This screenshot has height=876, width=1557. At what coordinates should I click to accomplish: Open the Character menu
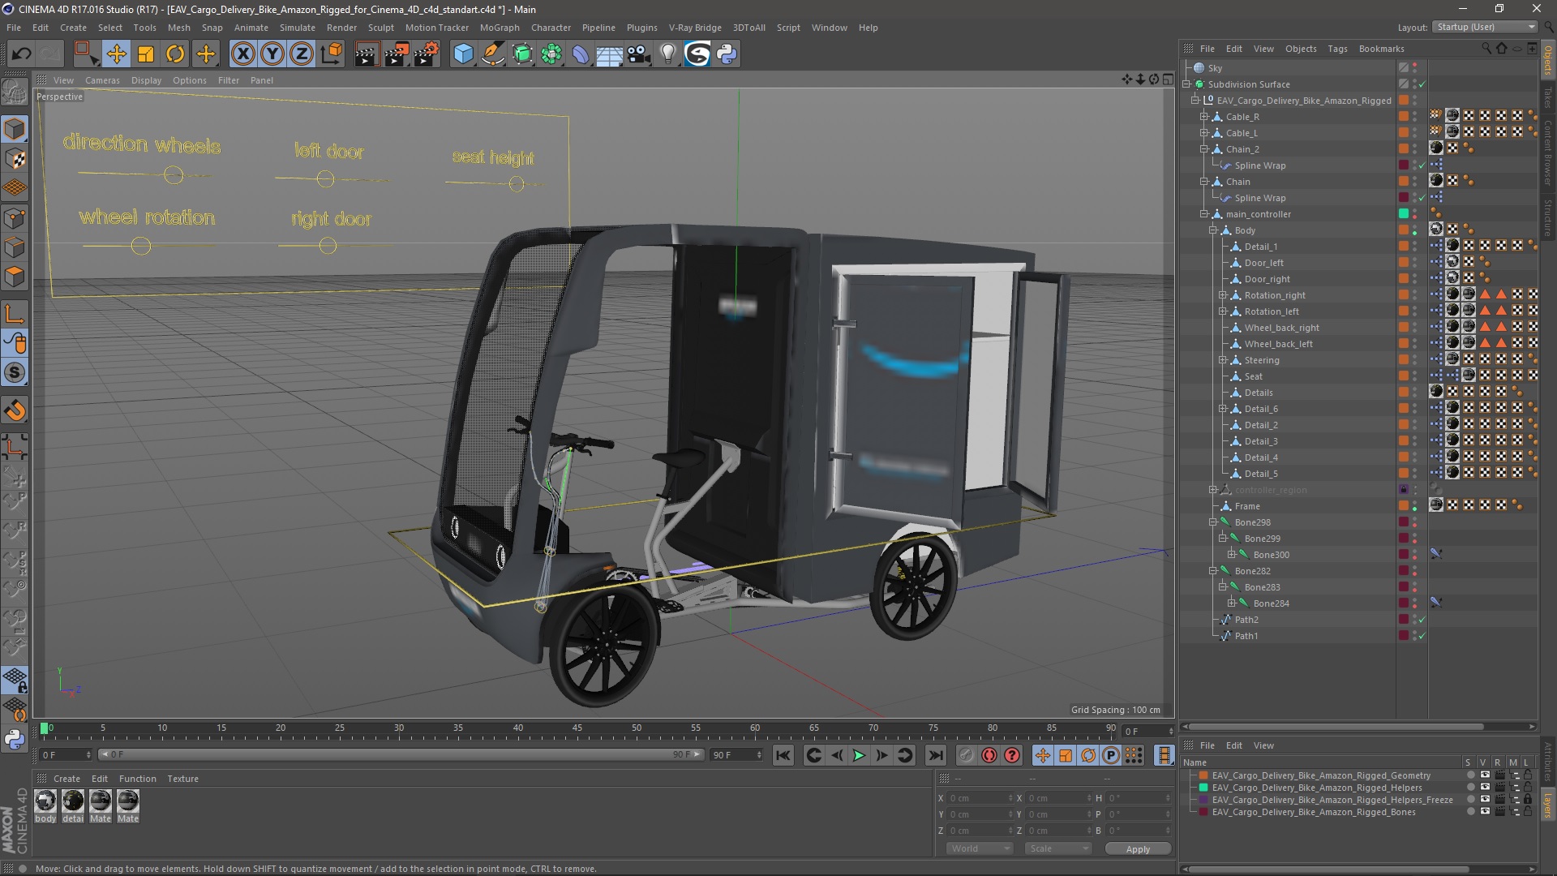[x=551, y=28]
